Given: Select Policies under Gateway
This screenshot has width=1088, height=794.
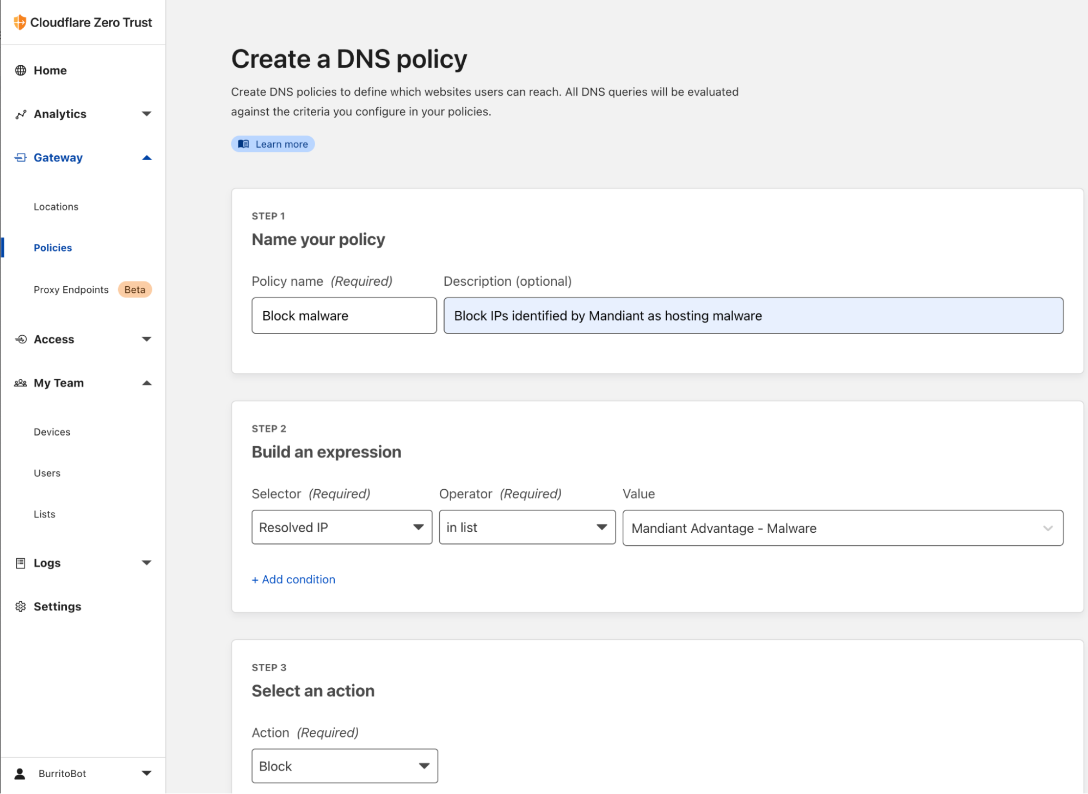Looking at the screenshot, I should (x=53, y=248).
